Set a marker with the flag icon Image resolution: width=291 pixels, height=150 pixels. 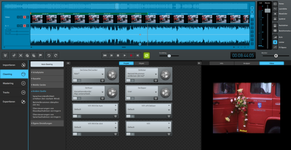click(x=40, y=55)
